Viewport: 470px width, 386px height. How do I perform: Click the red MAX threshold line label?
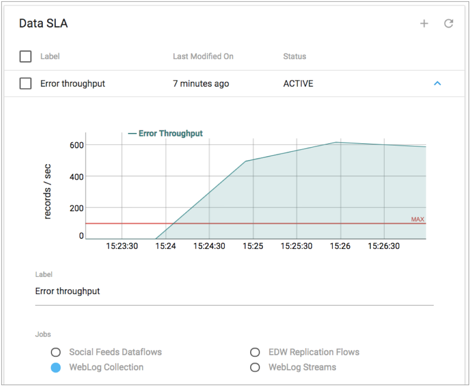pos(417,219)
